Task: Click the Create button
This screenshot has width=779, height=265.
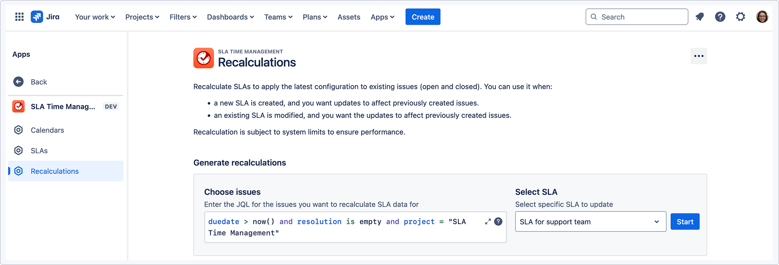Action: [x=423, y=17]
